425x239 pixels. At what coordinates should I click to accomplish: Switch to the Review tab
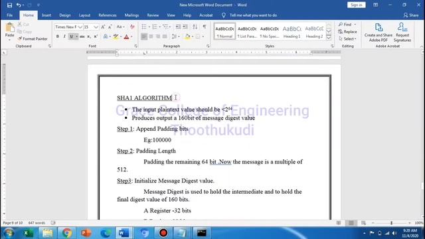coord(153,15)
